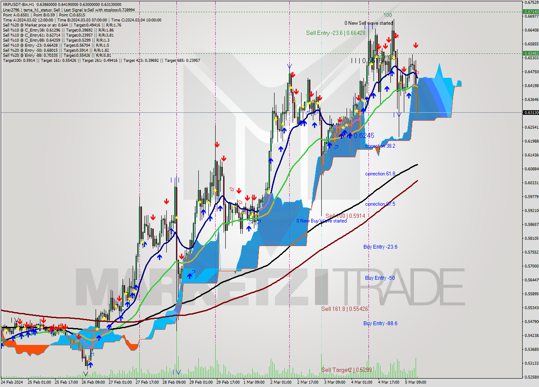Click the 0.5534 value on price axis
The width and height of the screenshot is (539, 387).
coord(531,308)
